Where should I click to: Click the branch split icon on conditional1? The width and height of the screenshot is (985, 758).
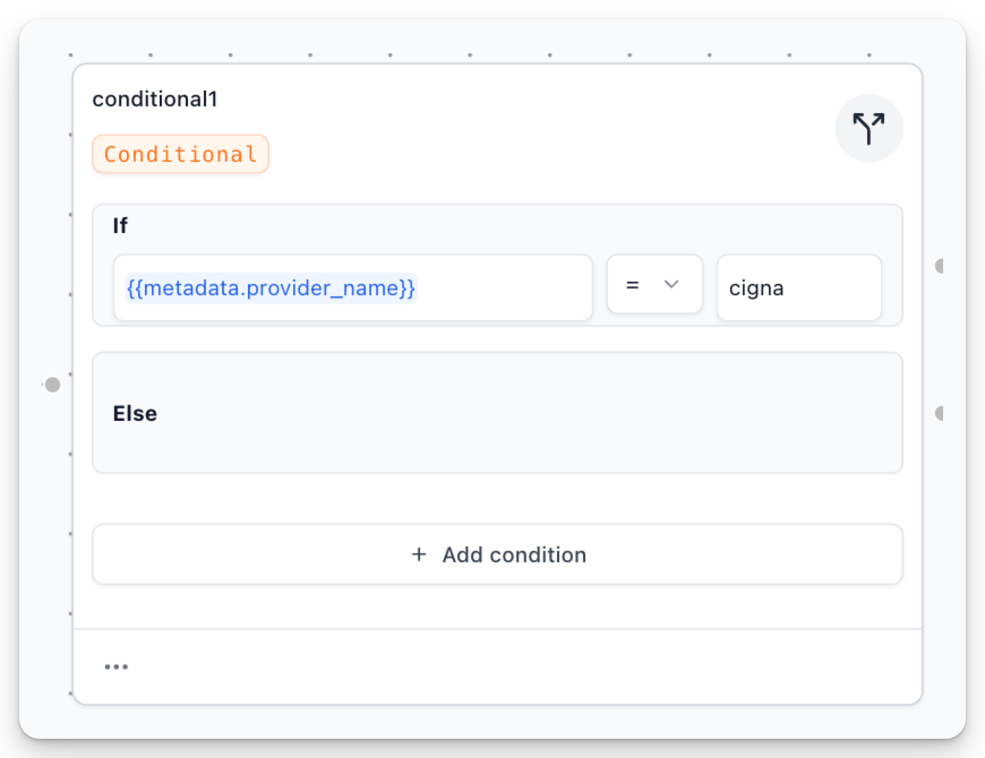click(x=868, y=128)
